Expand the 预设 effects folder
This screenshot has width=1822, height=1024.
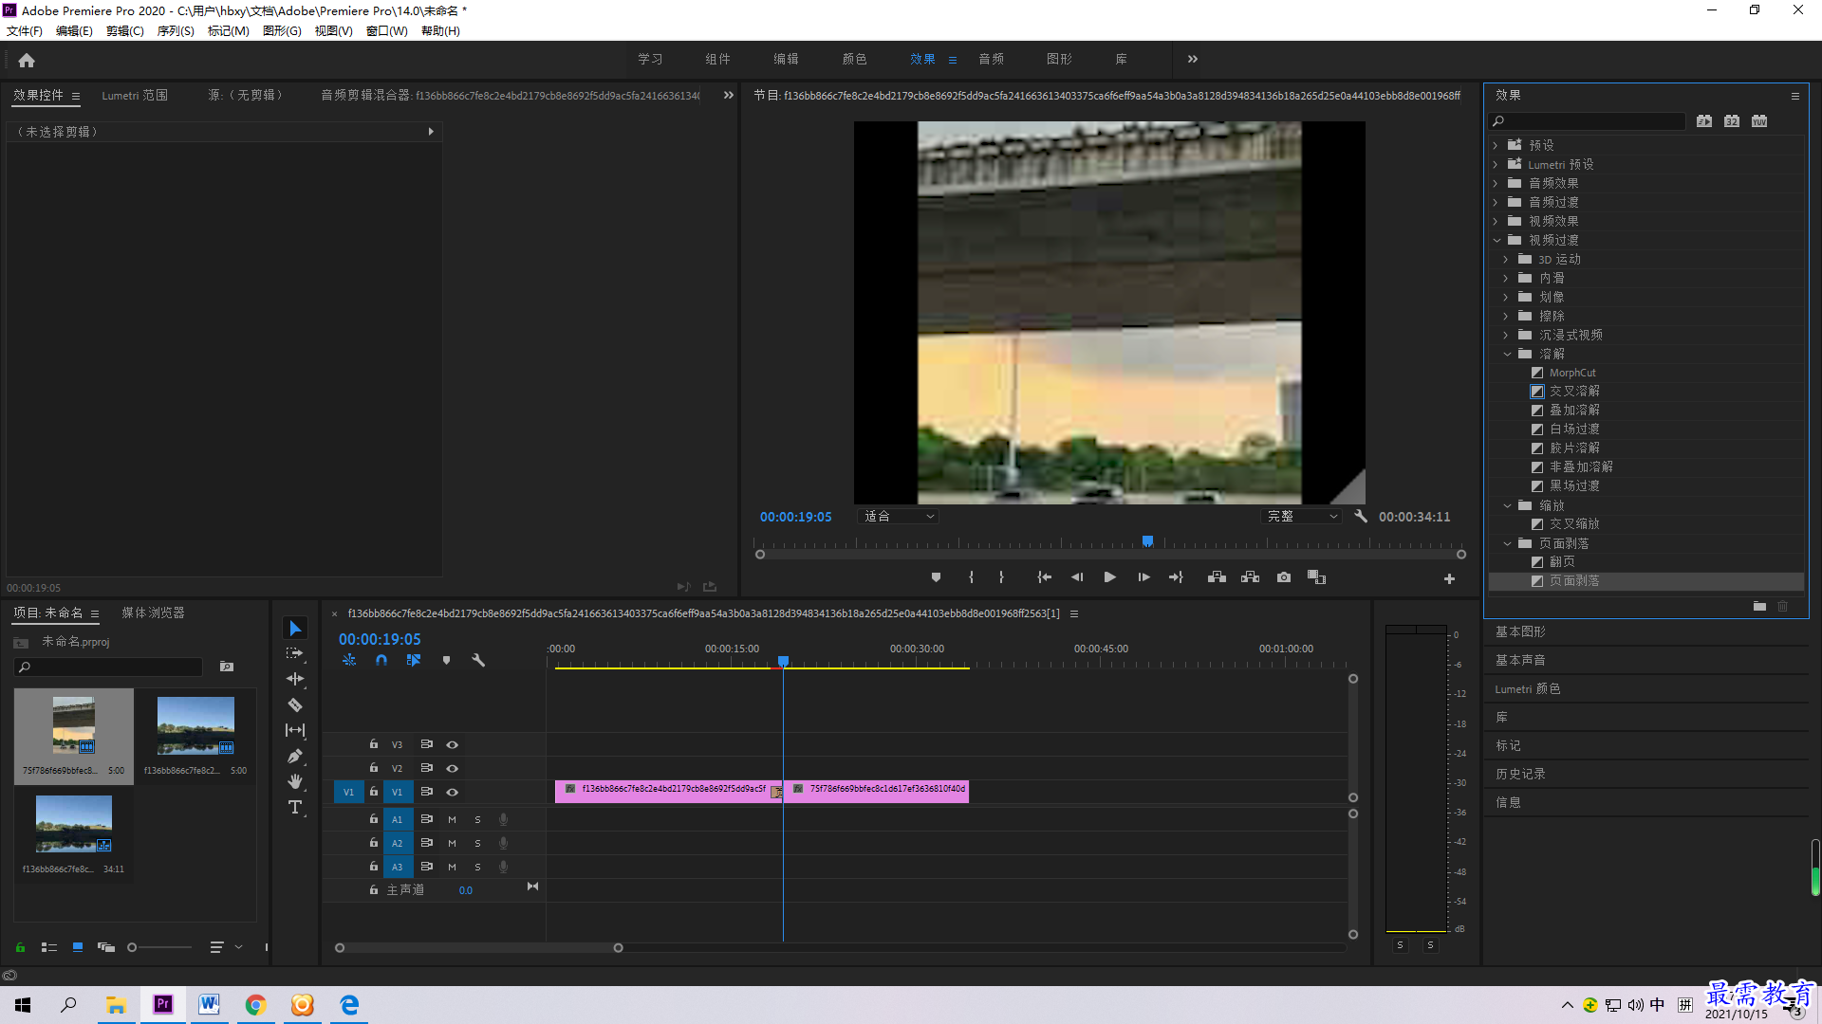coord(1496,146)
